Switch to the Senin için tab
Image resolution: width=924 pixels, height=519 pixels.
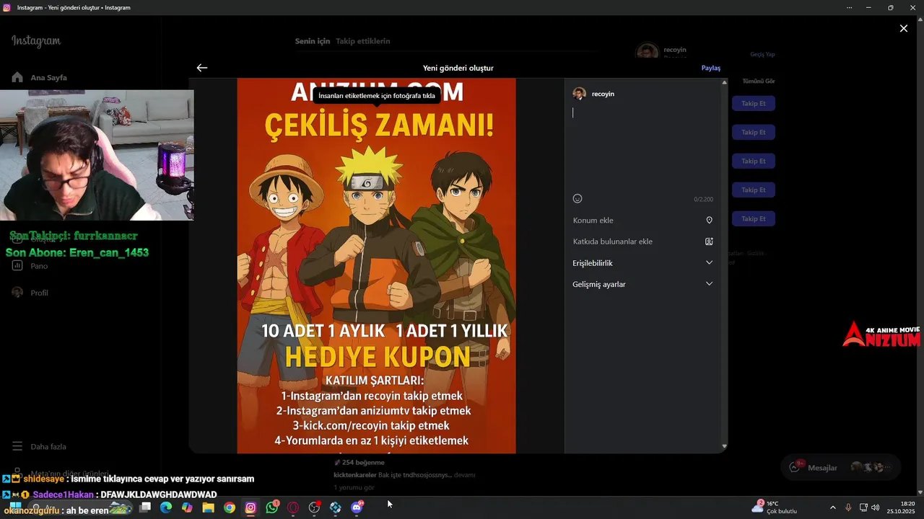tap(313, 41)
